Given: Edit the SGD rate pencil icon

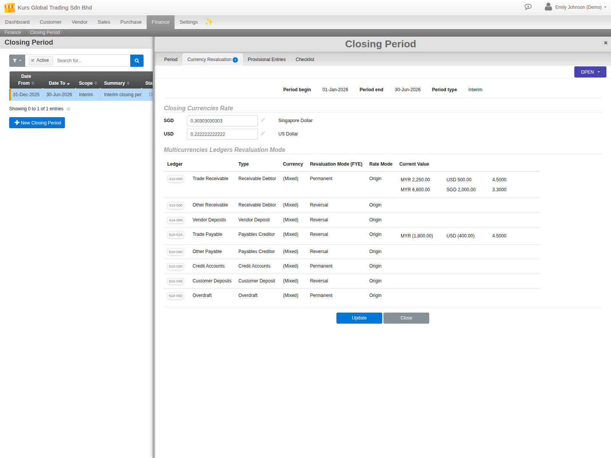Looking at the screenshot, I should pos(263,120).
